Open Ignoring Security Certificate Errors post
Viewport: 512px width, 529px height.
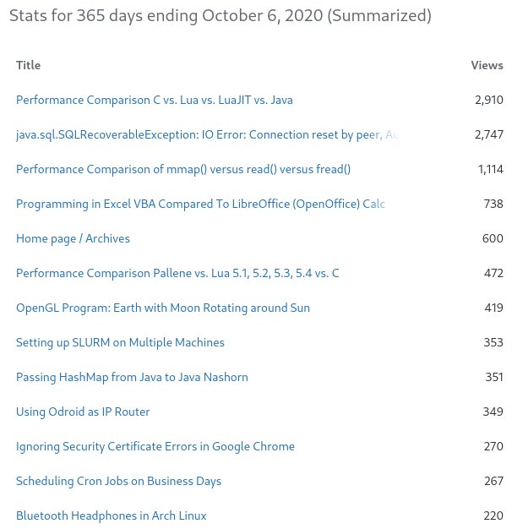tap(155, 447)
